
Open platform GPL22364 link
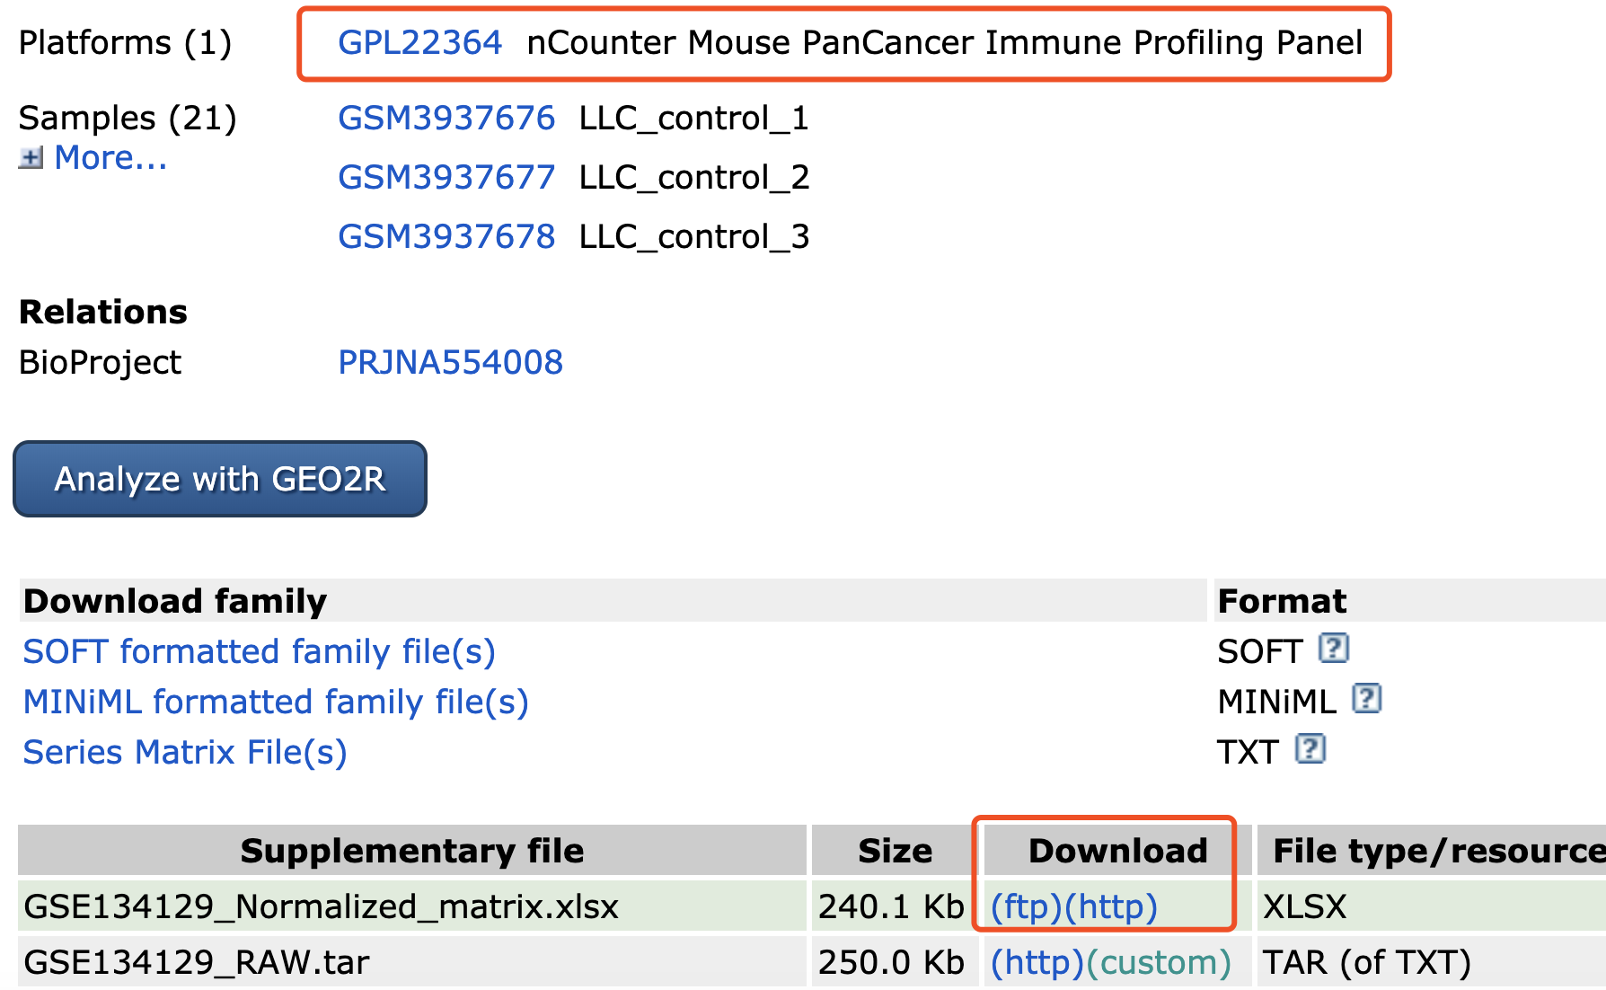419,42
